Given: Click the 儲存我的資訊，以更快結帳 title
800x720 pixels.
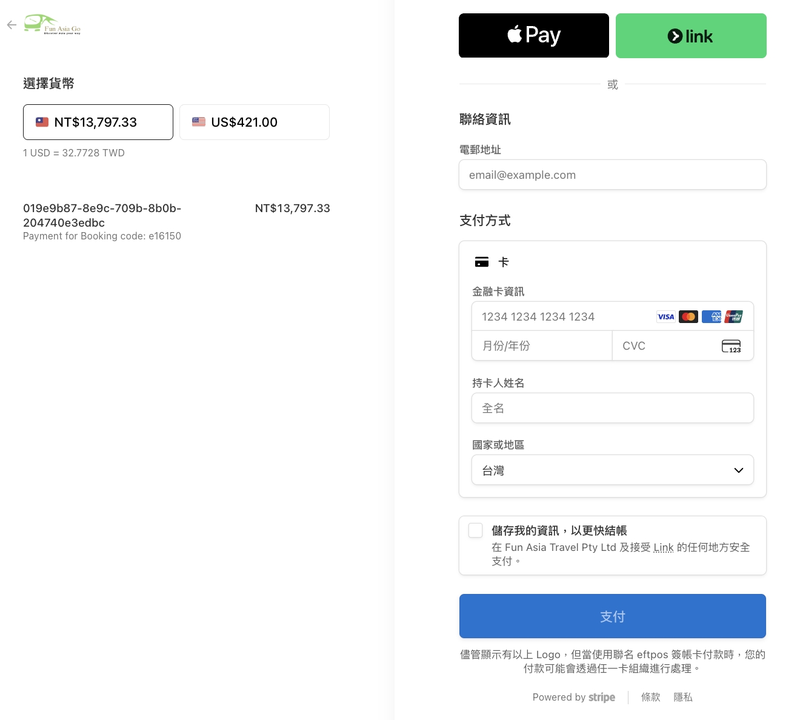Looking at the screenshot, I should [559, 530].
